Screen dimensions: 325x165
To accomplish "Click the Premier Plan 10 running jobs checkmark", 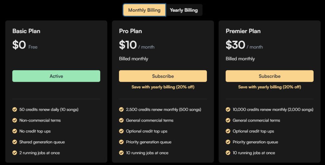I will coord(228,153).
